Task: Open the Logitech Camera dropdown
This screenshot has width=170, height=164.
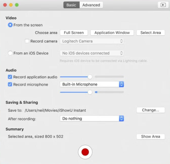Action: click(92, 41)
